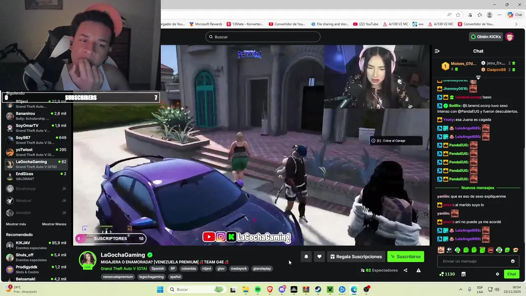
Task: Open File sharing and storage bookmark
Action: point(330,24)
